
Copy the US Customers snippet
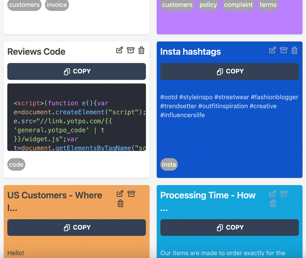(76, 227)
